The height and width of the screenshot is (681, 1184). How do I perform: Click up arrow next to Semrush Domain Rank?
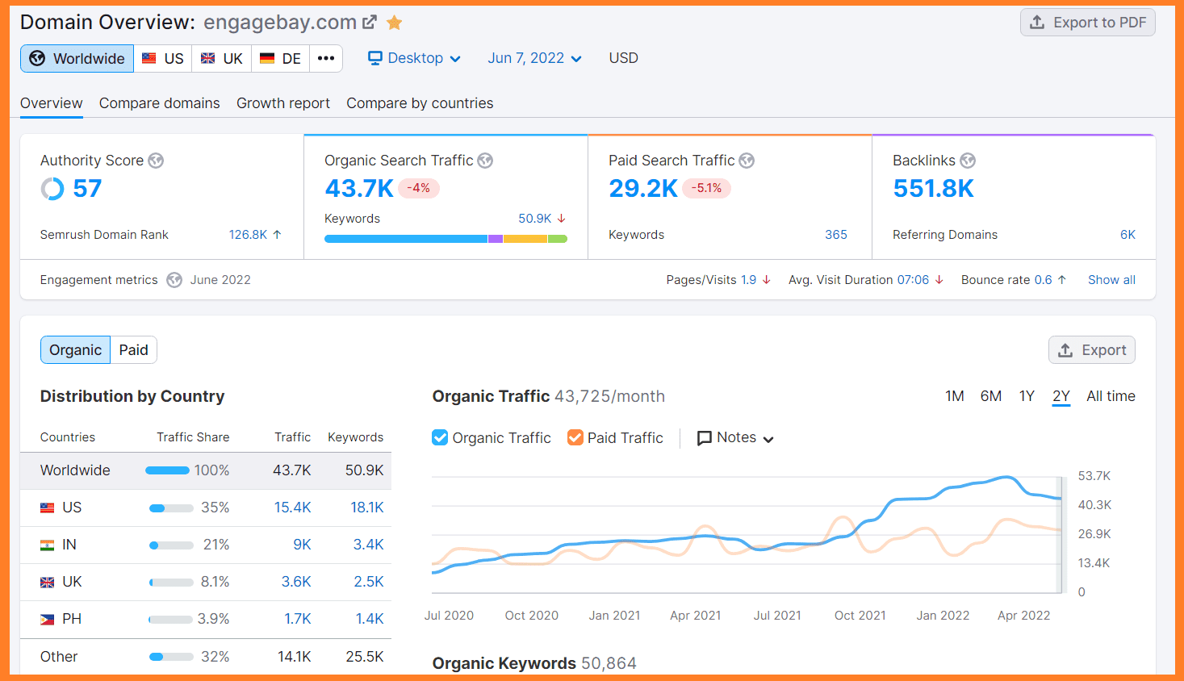coord(277,235)
